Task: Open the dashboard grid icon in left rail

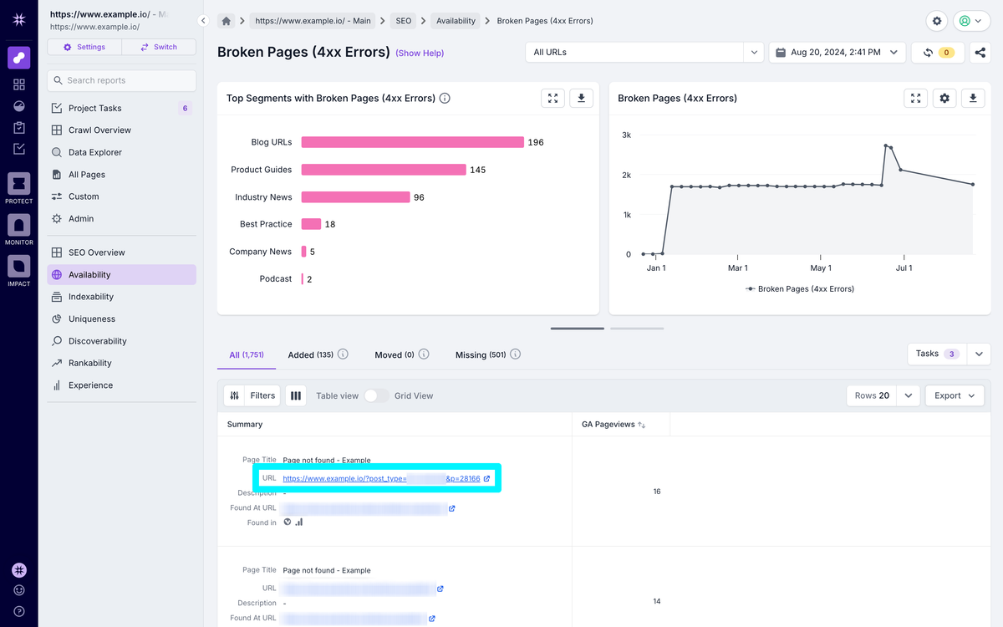Action: (x=18, y=84)
